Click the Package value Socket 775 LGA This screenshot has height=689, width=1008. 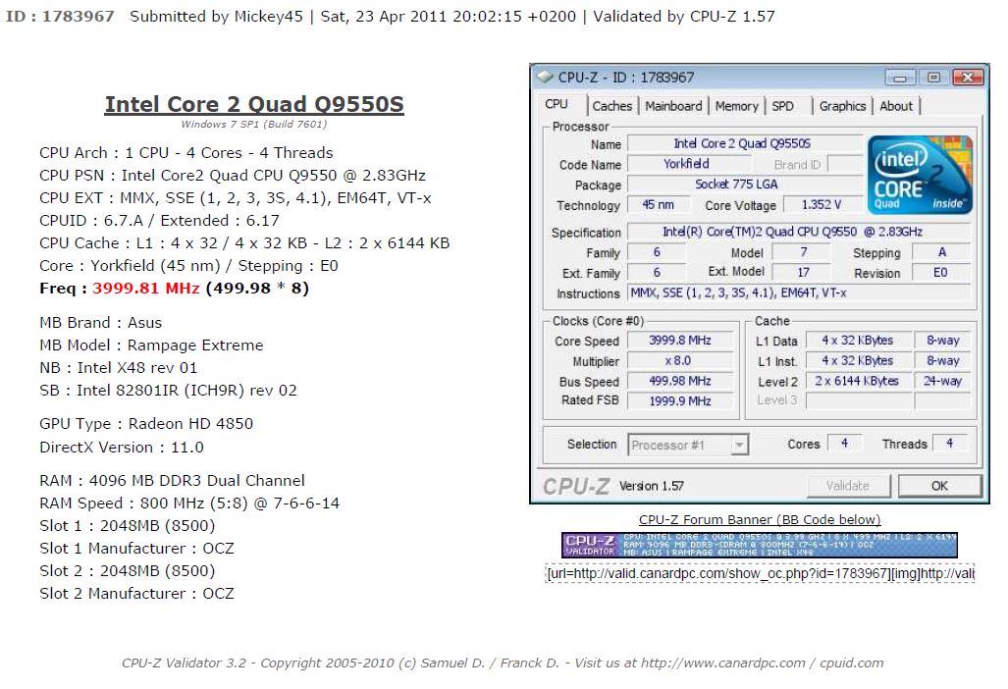click(x=744, y=185)
